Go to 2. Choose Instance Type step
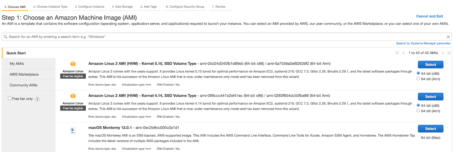Screen dimensions: 453x152 [50, 7]
